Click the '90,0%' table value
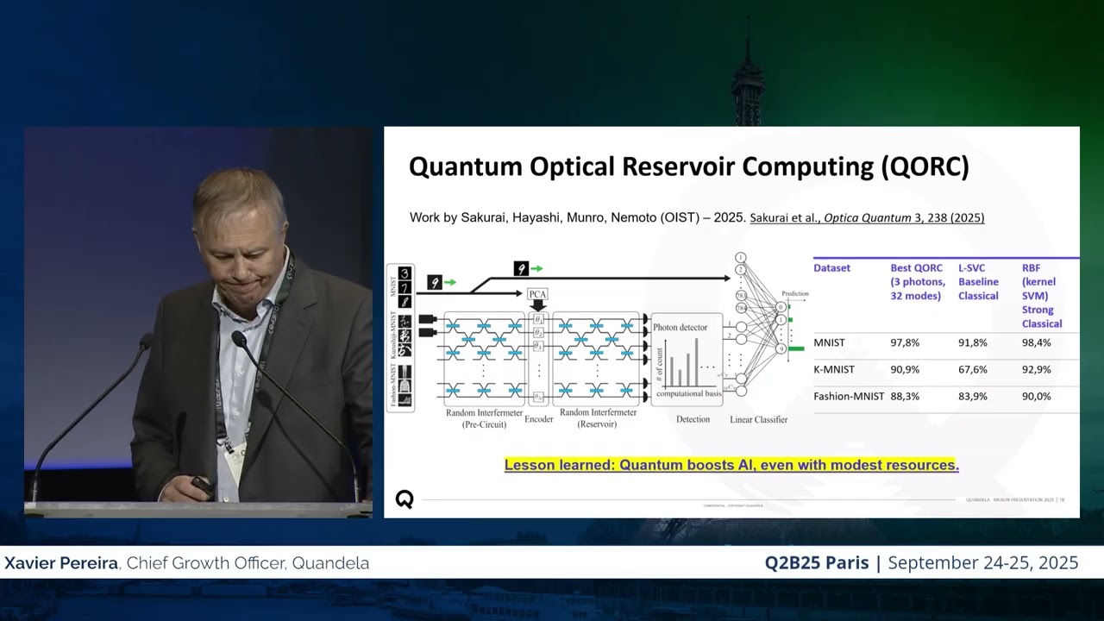Image resolution: width=1104 pixels, height=621 pixels. pos(1036,397)
